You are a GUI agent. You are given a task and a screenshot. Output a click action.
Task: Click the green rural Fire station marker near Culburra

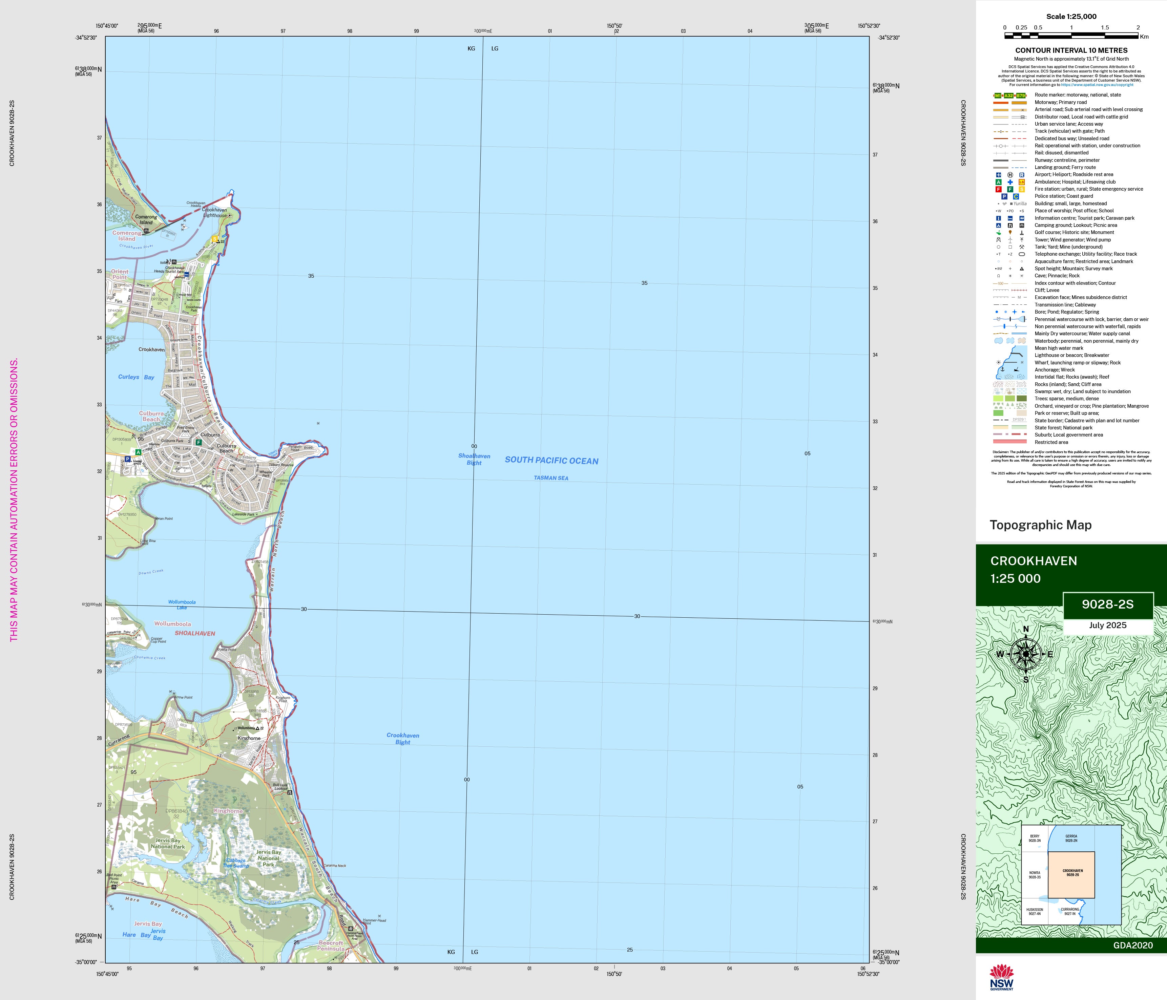pyautogui.click(x=198, y=443)
